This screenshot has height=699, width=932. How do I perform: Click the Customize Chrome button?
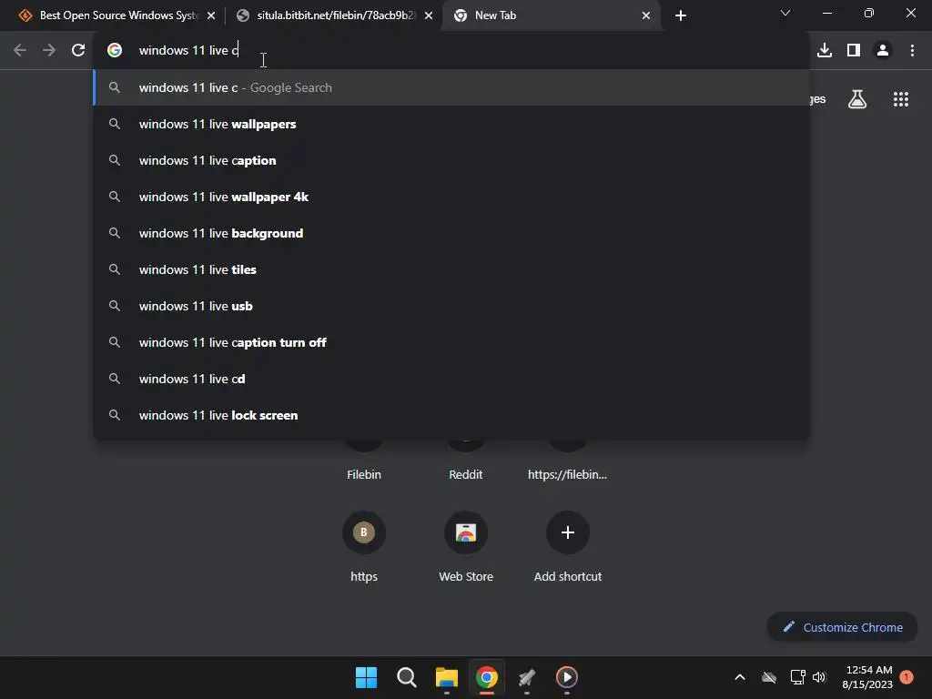(x=842, y=627)
